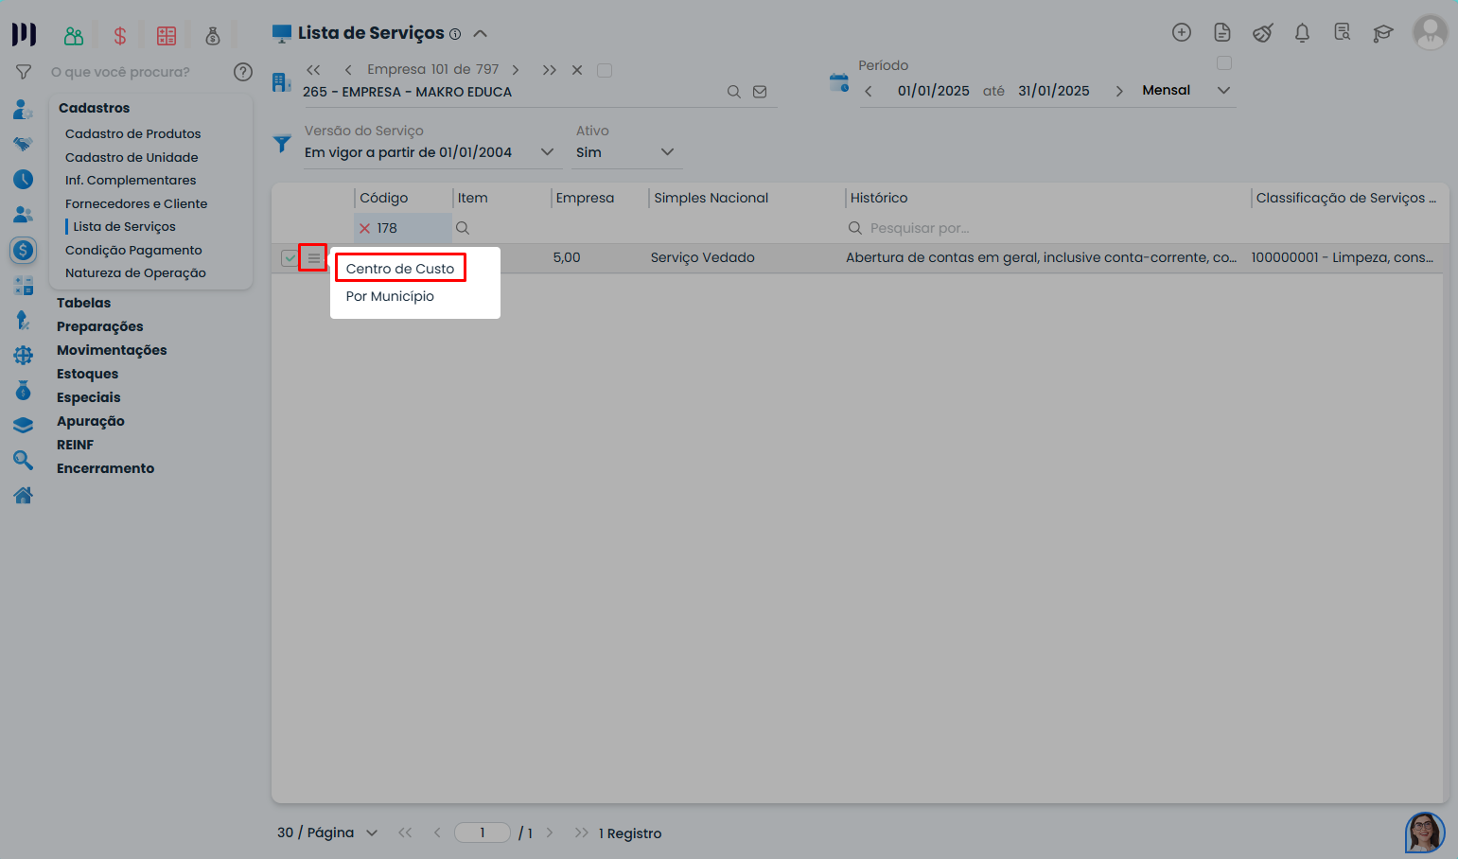The height and width of the screenshot is (859, 1458).
Task: Uncheck the selected service row checkbox
Action: (x=290, y=257)
